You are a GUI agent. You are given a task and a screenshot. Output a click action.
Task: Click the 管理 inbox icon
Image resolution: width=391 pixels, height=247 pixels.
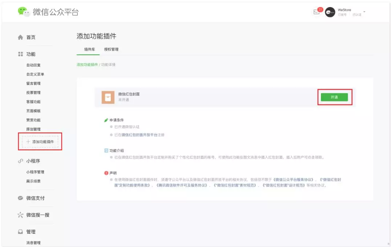(x=20, y=231)
